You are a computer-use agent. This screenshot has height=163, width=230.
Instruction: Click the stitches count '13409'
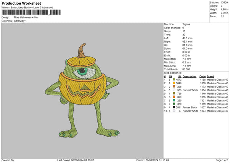224,3
